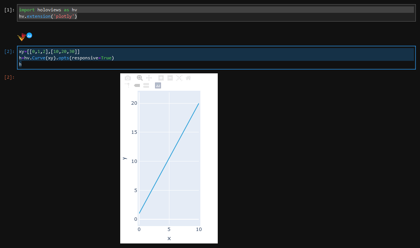Viewport: 420px width, 248px height.
Task: Click the tick label 10 under the plot
Action: point(199,229)
